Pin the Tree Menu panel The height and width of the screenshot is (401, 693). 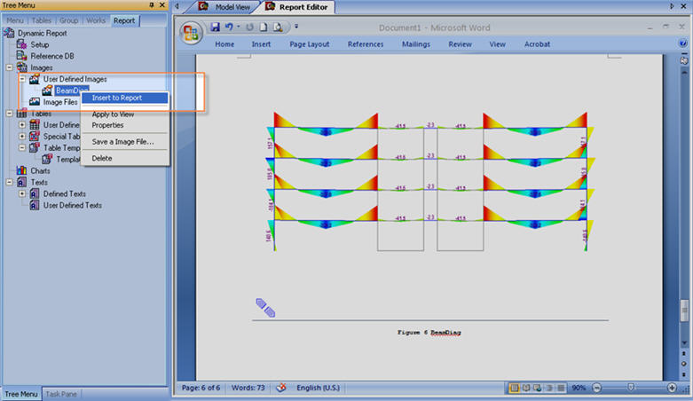click(151, 5)
